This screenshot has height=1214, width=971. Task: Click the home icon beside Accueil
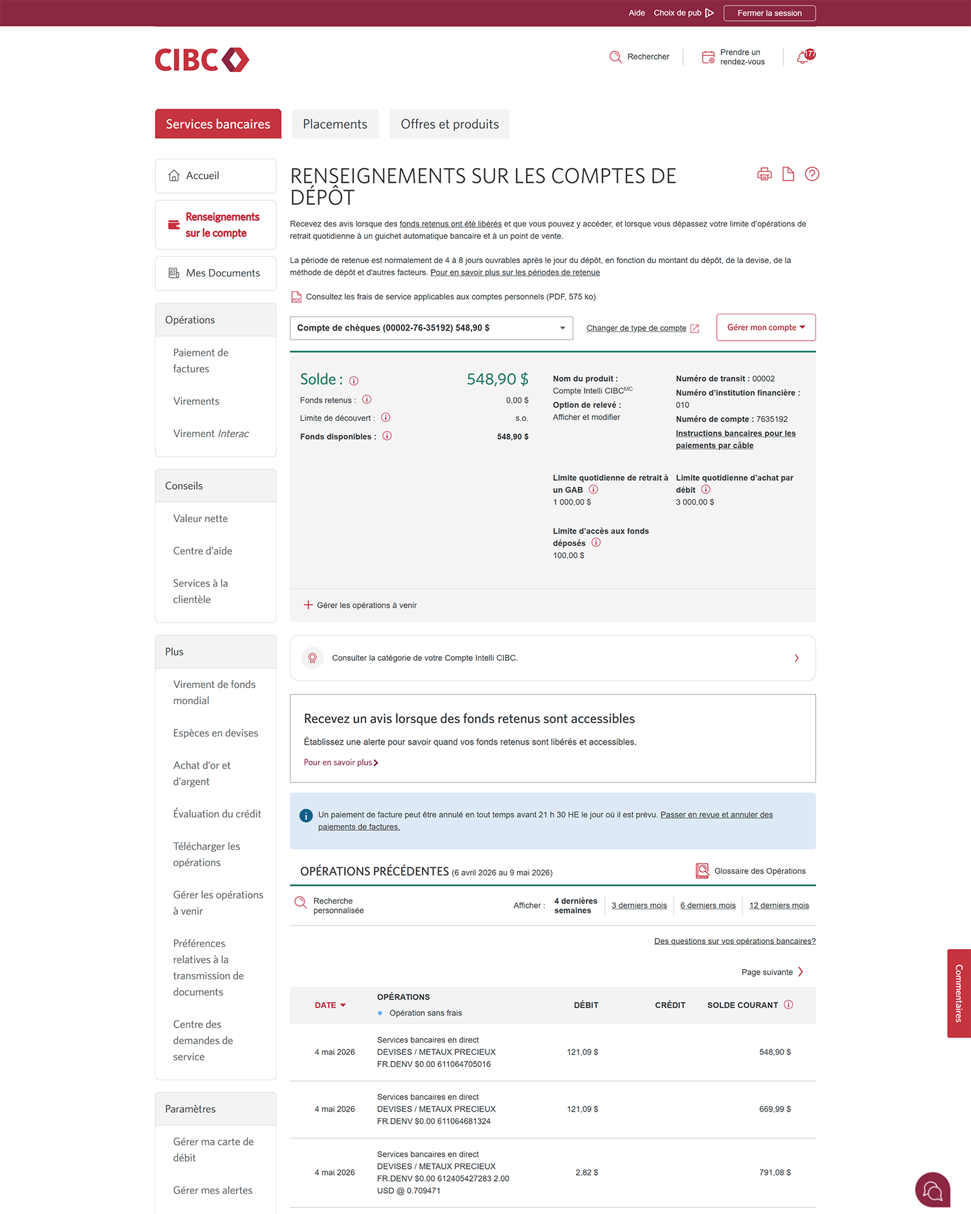click(x=174, y=175)
